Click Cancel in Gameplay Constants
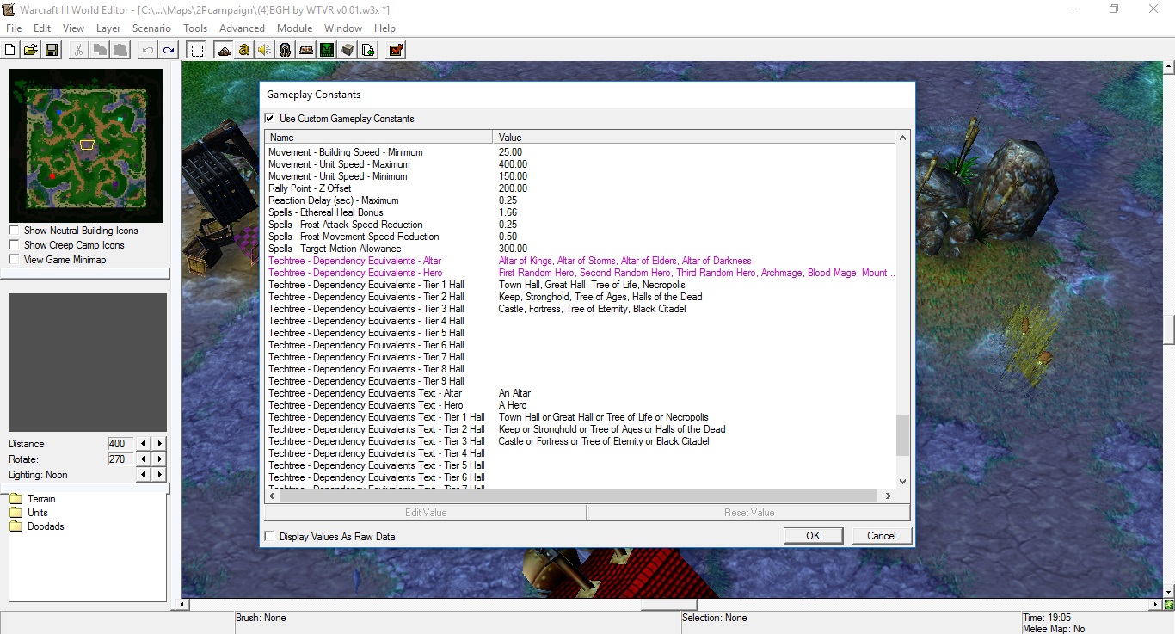1175x634 pixels. tap(881, 535)
